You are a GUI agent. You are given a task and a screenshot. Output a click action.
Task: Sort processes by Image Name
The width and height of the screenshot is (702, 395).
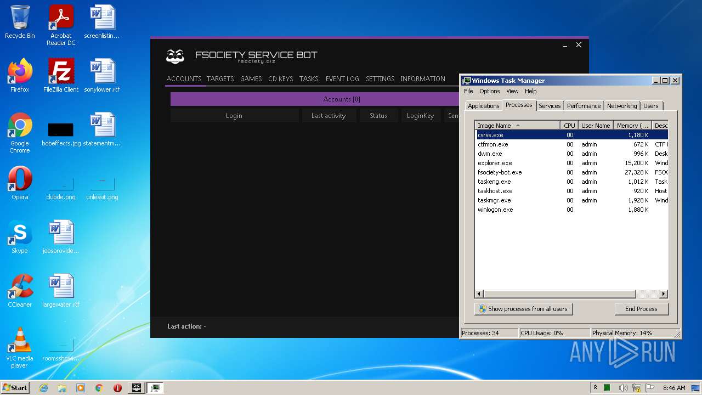(x=518, y=126)
